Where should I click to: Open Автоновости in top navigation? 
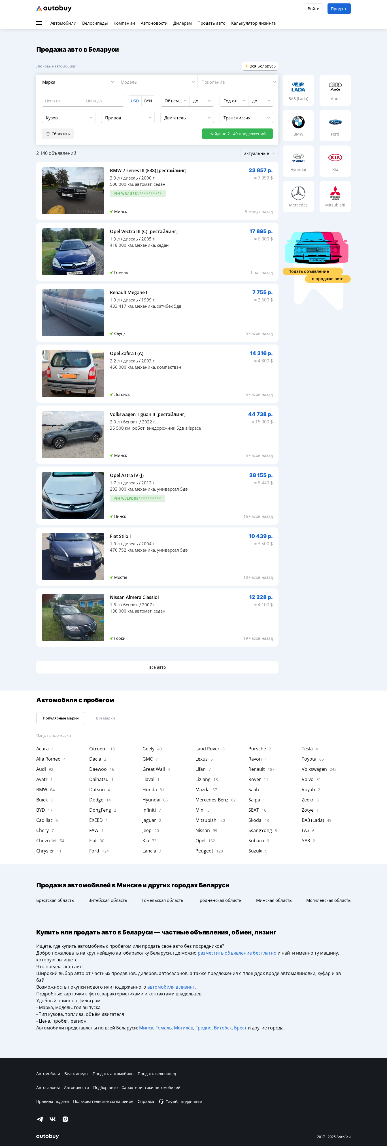point(154,23)
